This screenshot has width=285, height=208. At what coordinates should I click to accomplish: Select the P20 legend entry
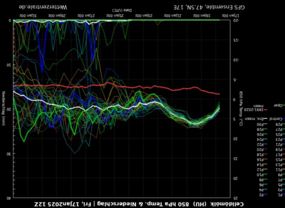click(261, 149)
